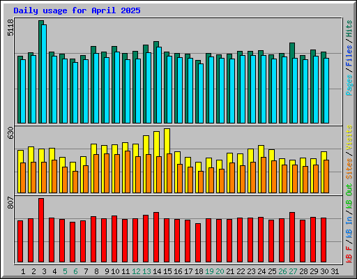357x279 pixels.
Task: Click the 'Daily usage for April 2025' title
Action: [77, 10]
